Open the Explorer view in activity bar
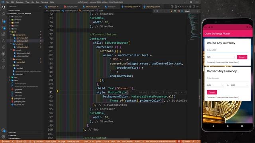The height and width of the screenshot is (143, 255). [3, 8]
